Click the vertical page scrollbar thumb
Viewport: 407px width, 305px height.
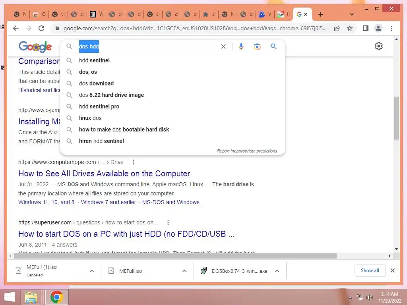(396, 118)
